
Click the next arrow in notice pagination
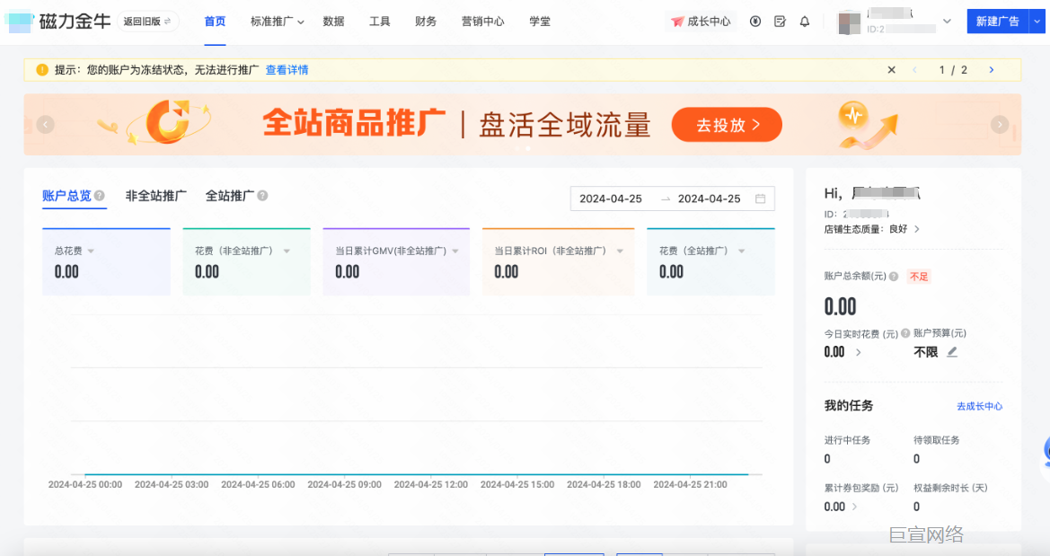pyautogui.click(x=991, y=69)
